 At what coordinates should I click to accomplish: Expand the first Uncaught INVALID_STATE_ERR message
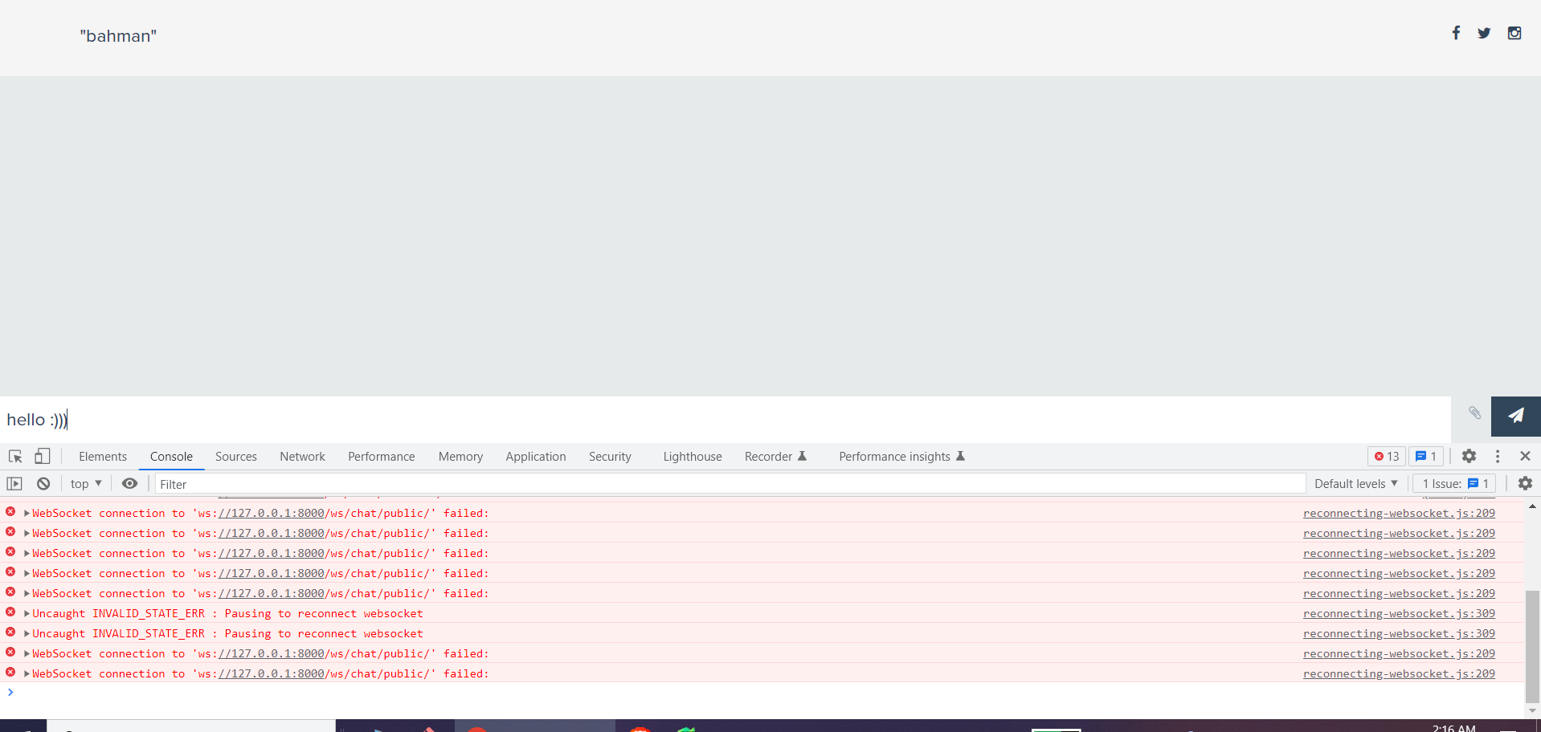(x=27, y=613)
